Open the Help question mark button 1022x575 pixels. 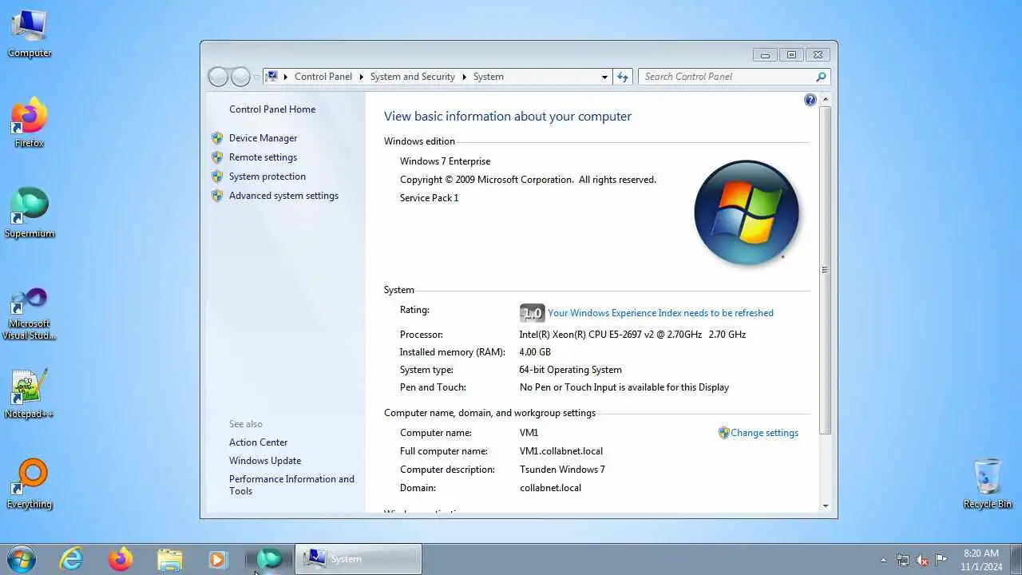810,100
